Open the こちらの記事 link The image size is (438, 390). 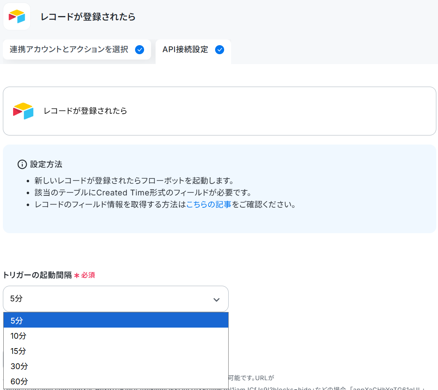click(209, 204)
